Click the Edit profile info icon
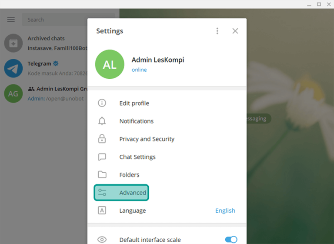334x244 pixels. (102, 103)
